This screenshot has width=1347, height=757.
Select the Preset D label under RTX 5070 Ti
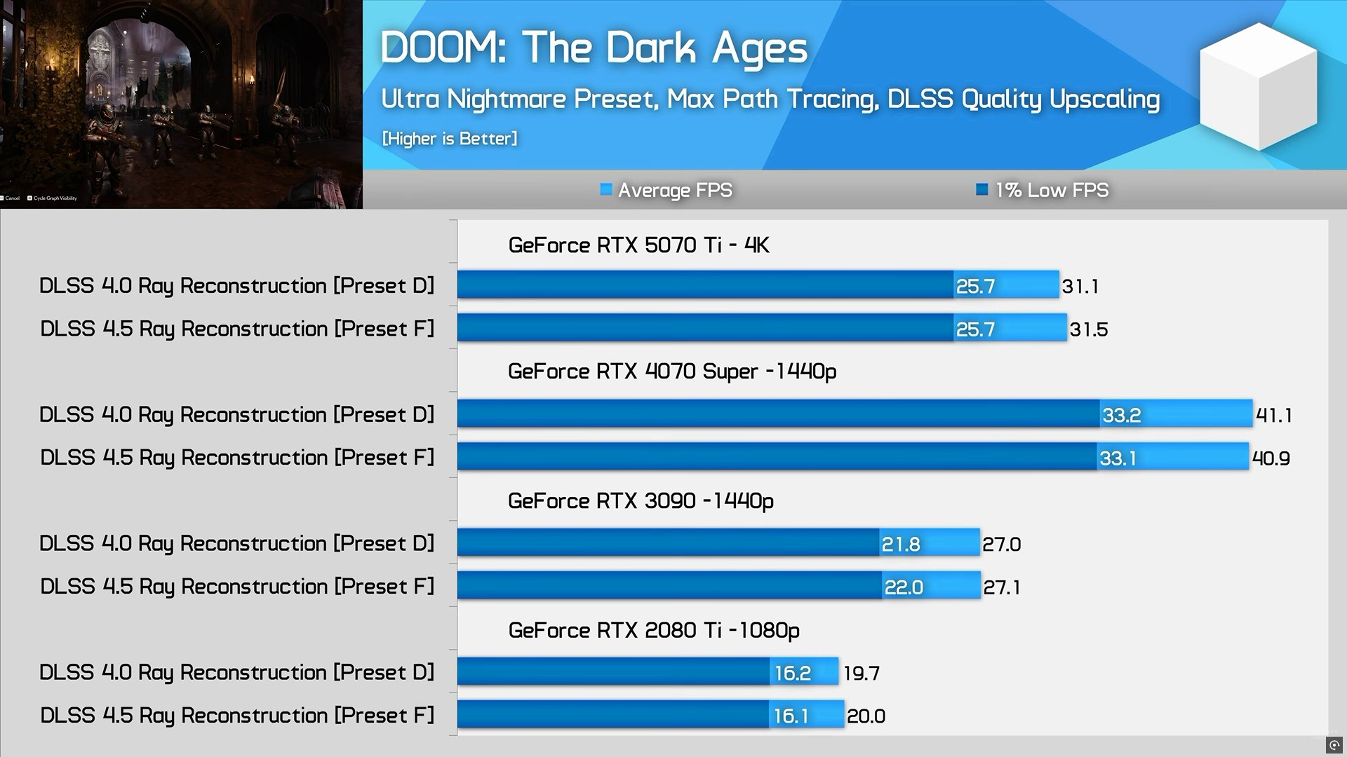237,285
